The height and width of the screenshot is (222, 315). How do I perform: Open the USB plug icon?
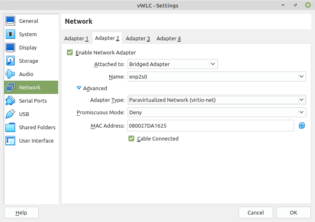click(x=10, y=114)
